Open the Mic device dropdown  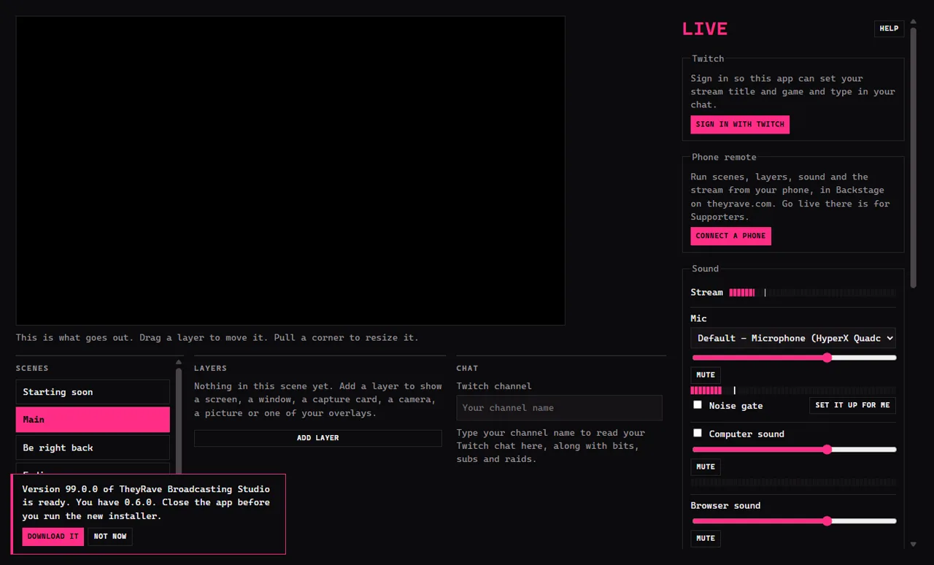(793, 338)
